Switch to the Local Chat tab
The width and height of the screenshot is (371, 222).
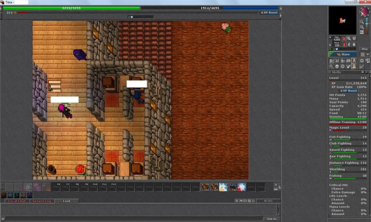(17, 201)
